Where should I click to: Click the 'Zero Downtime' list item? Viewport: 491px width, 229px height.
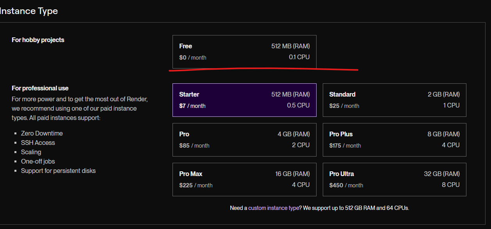[42, 133]
